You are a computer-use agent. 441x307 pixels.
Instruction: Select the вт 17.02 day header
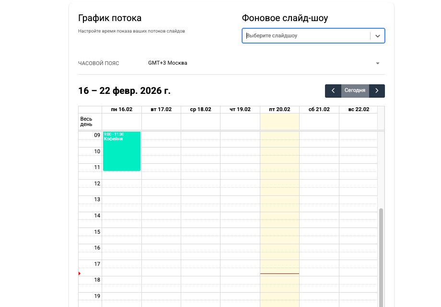(161, 110)
